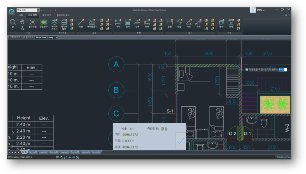Toggle object snap crosshair in status bar
306x174 pixels.
[x=70, y=157]
